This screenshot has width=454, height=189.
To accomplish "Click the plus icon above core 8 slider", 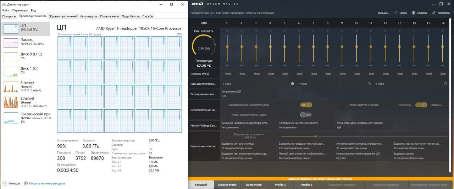I will [328, 31].
